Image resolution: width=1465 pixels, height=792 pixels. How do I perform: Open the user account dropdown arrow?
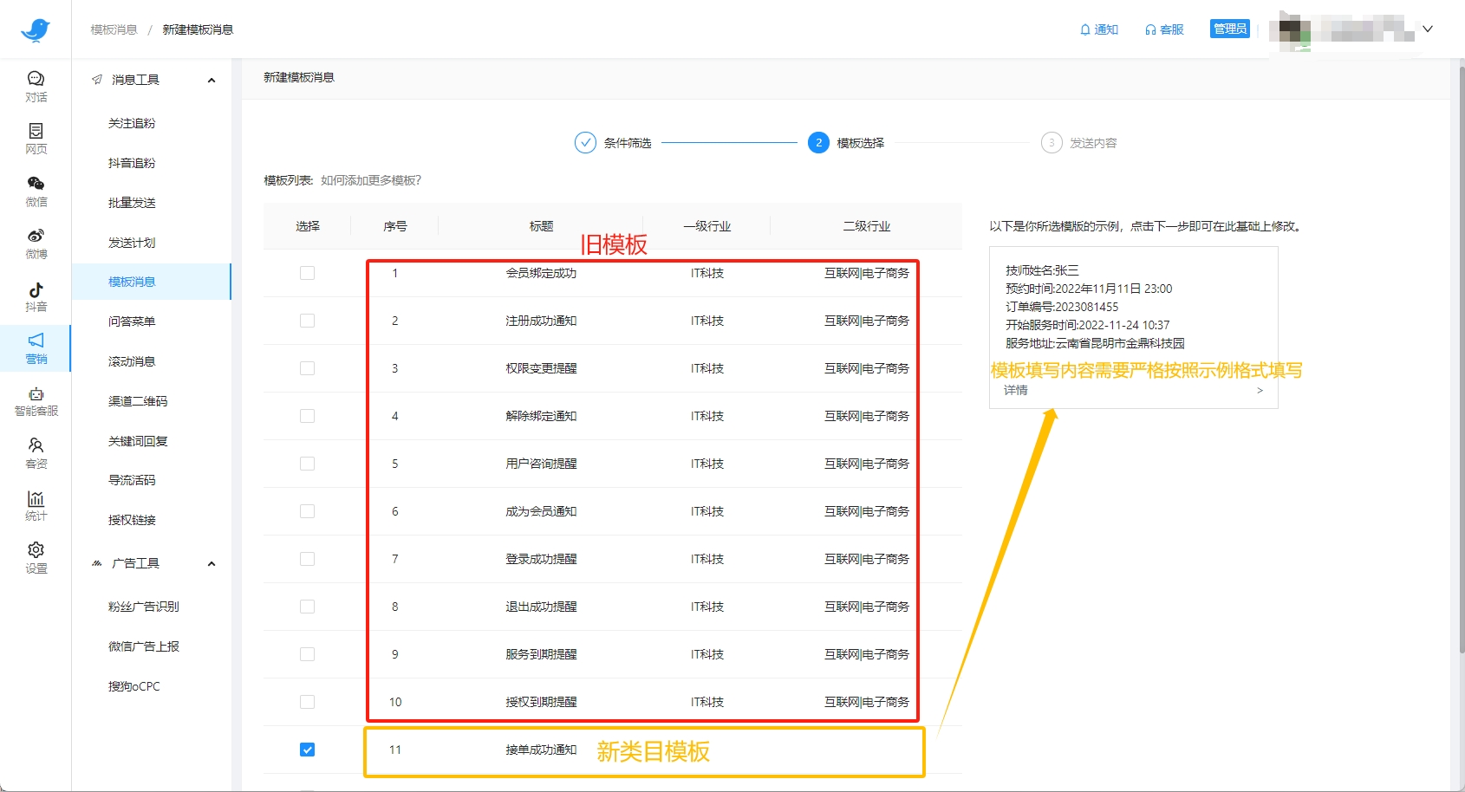1428,29
